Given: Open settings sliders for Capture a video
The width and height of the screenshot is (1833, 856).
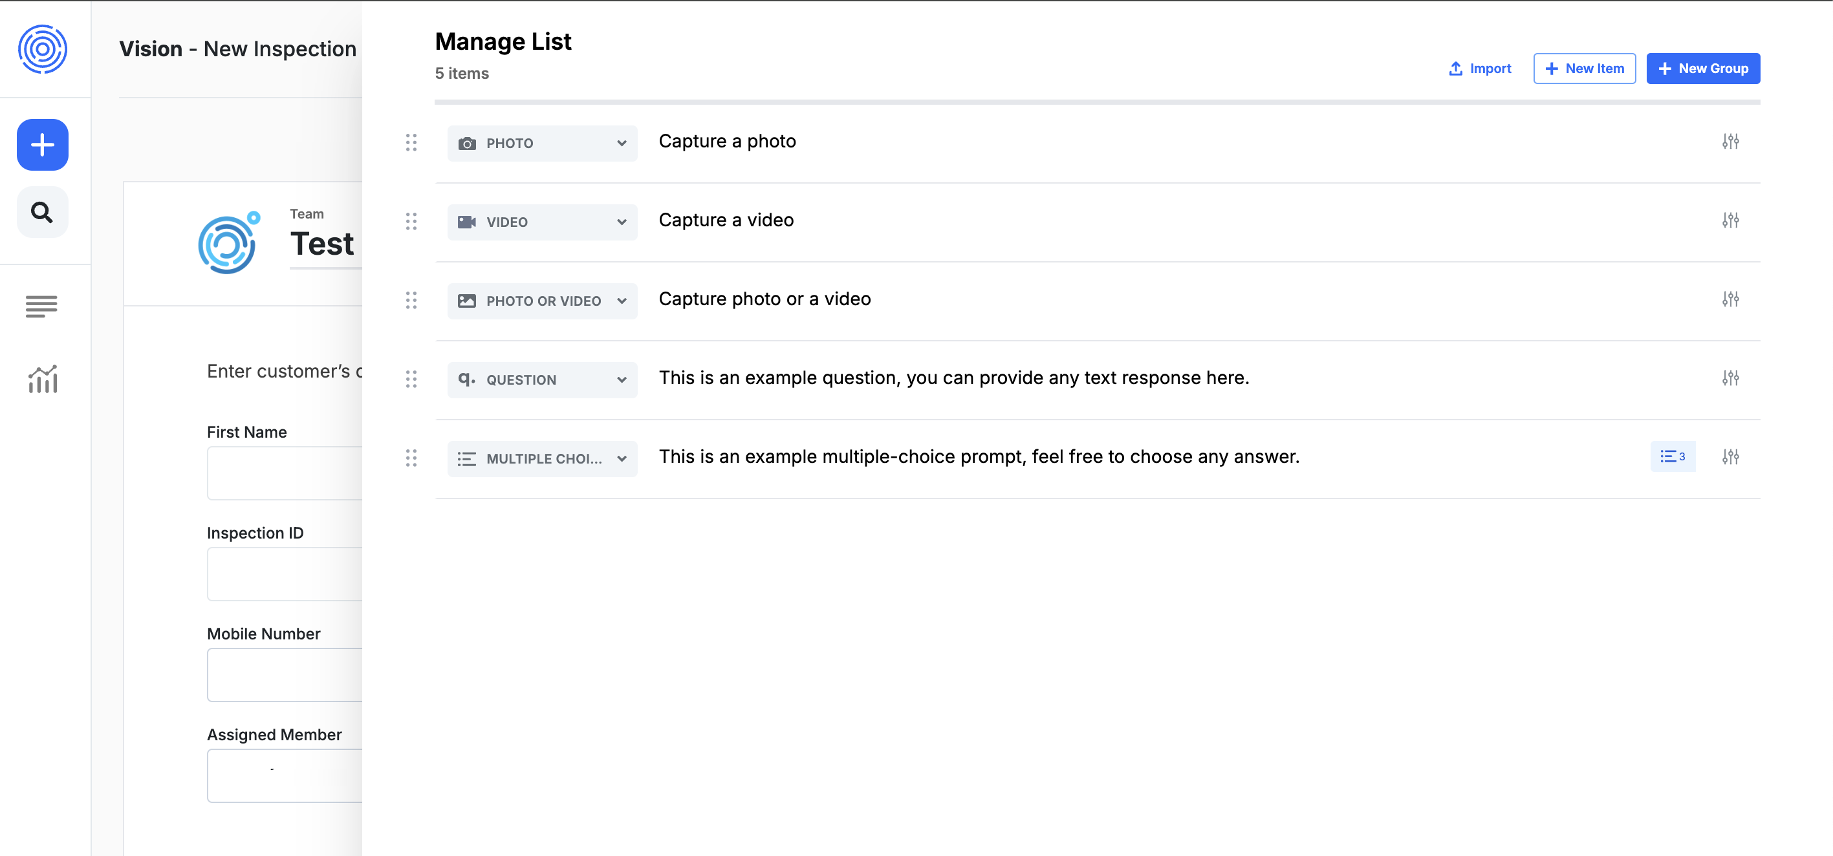Looking at the screenshot, I should pyautogui.click(x=1730, y=220).
